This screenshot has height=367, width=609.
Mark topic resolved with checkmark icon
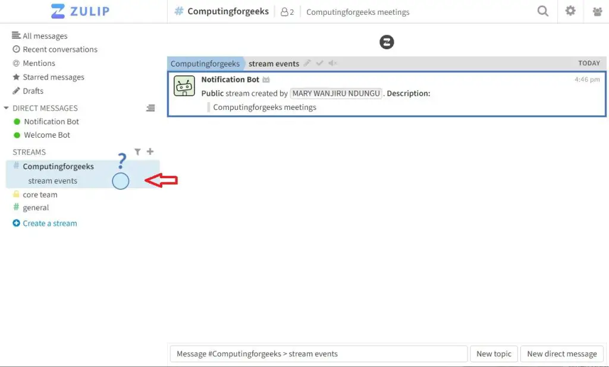[x=319, y=63]
